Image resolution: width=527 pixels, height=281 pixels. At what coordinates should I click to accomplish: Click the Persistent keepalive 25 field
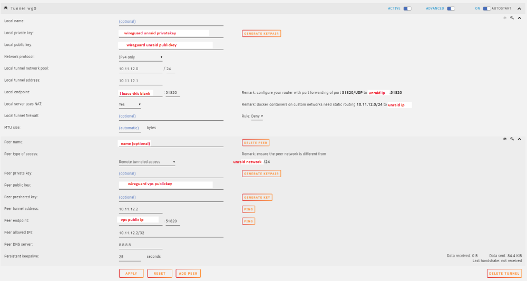tap(130, 257)
